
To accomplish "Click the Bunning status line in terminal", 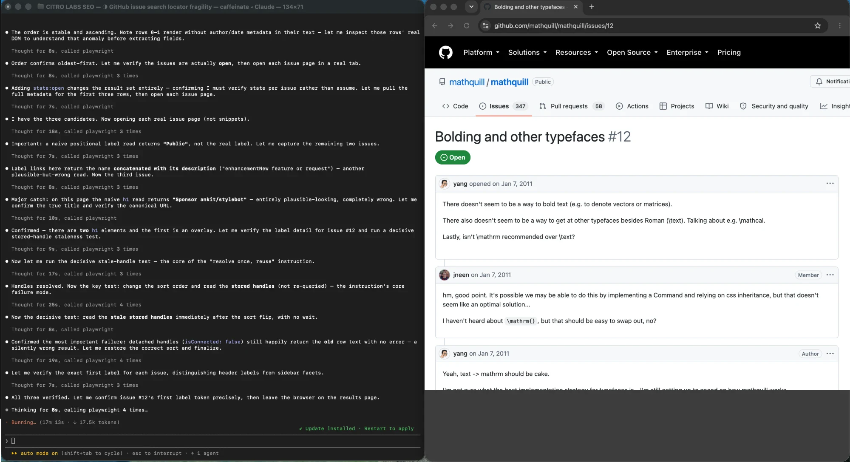I will [x=63, y=422].
